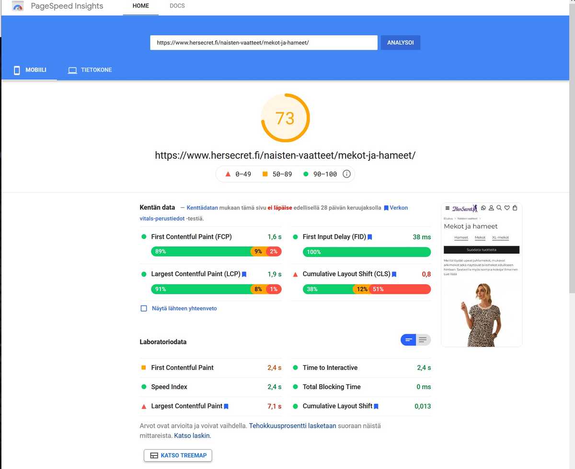The image size is (575, 469).
Task: Follow the Katso laskin link
Action: [x=192, y=436]
